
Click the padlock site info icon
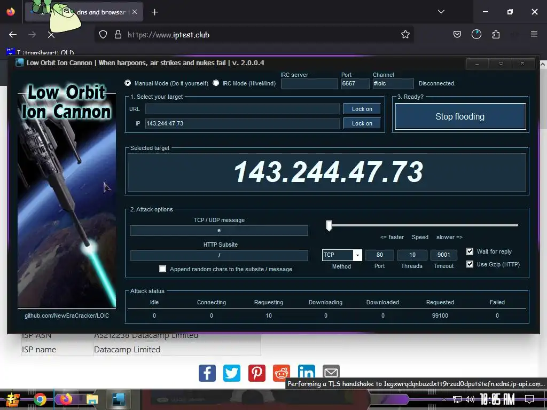point(118,35)
